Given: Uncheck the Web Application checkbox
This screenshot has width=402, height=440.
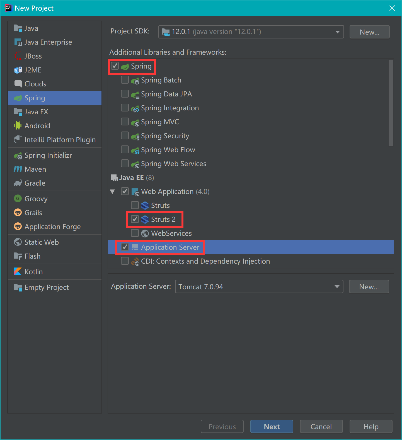Looking at the screenshot, I should pos(125,191).
